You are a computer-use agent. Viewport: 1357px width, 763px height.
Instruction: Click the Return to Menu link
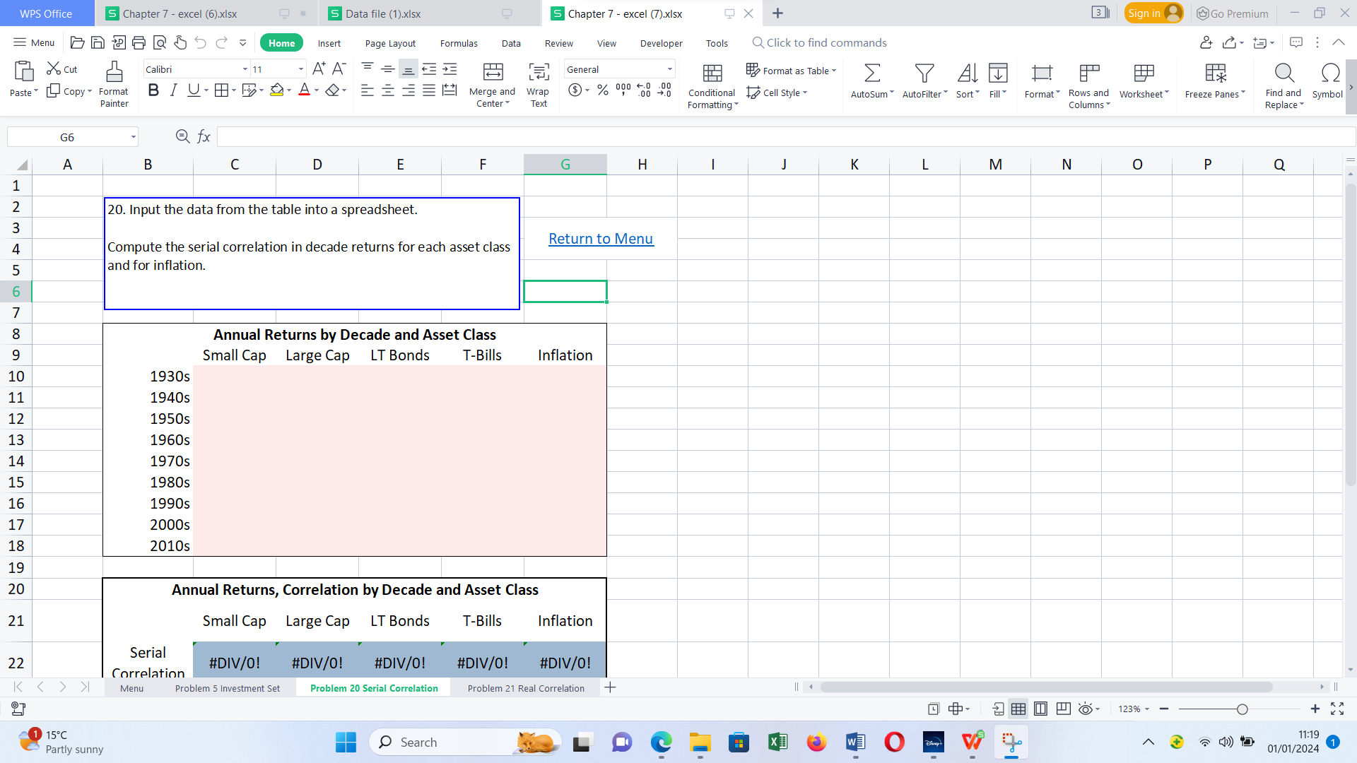point(601,238)
